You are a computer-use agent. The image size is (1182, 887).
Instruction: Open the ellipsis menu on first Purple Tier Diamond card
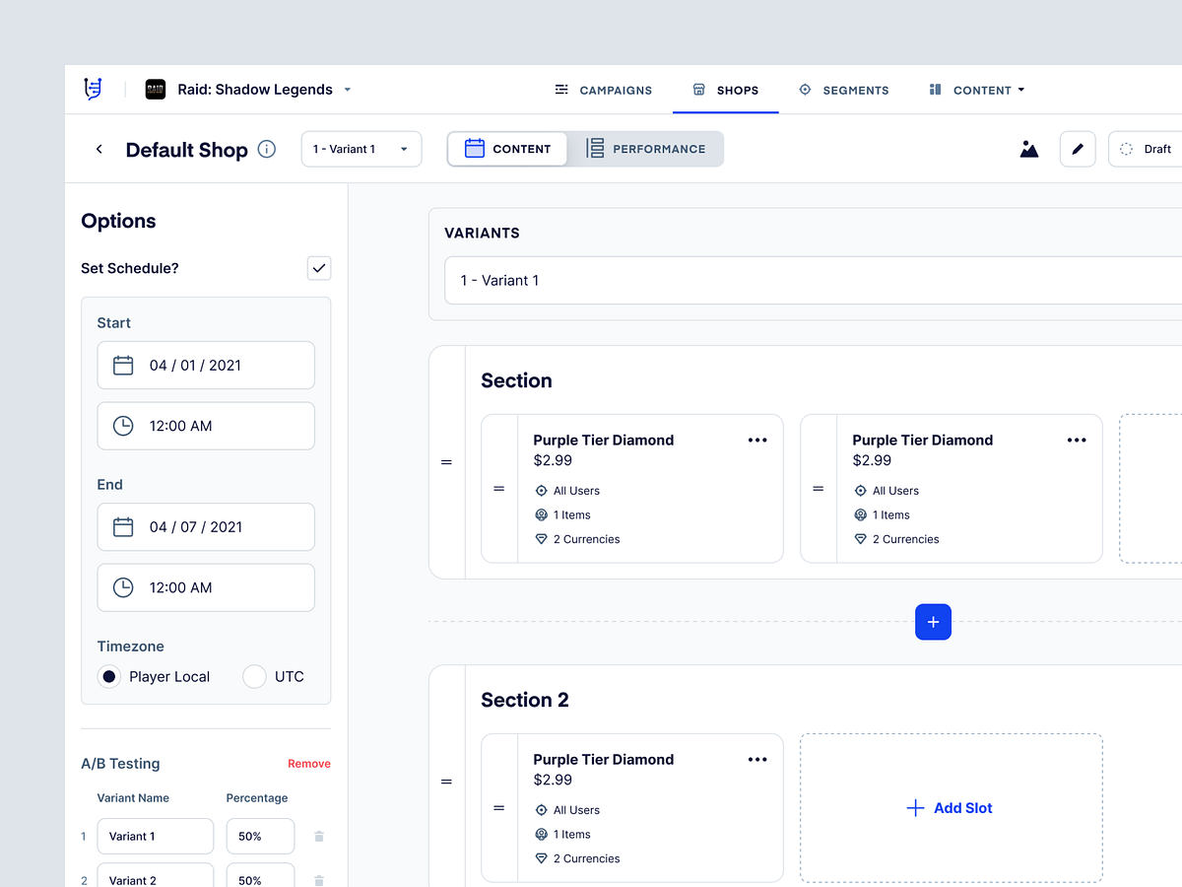[x=757, y=440]
